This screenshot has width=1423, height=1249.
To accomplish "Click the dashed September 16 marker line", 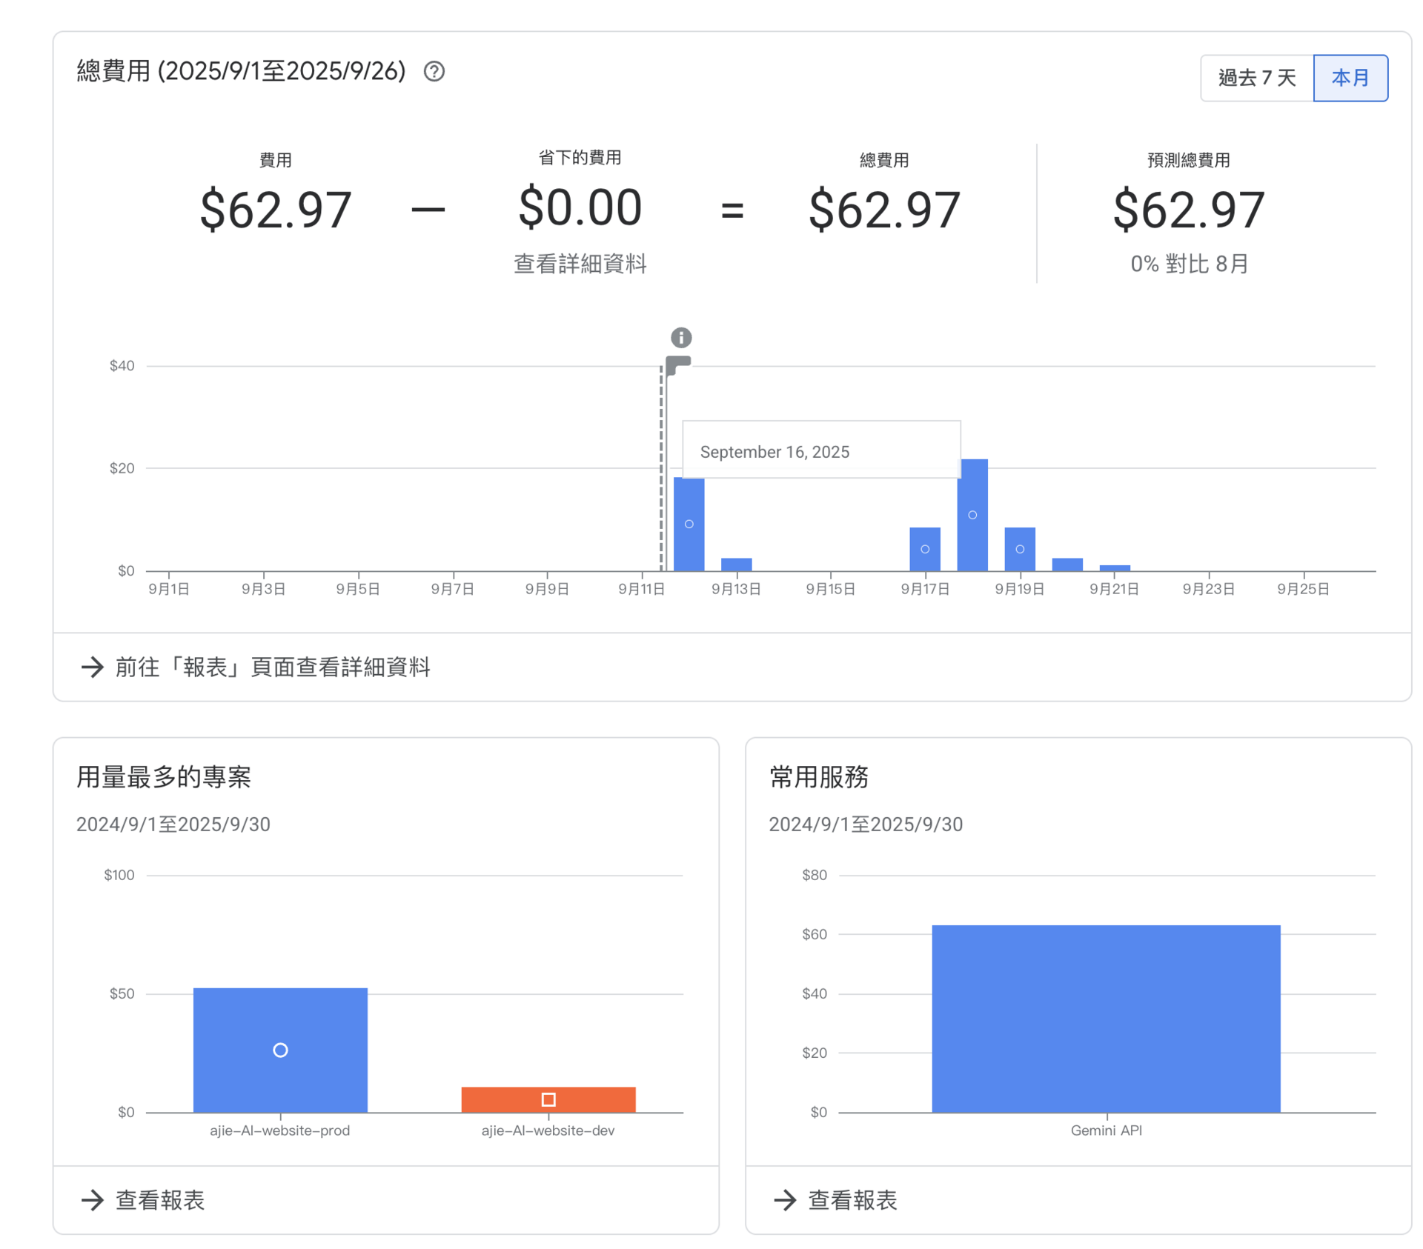I will [660, 467].
